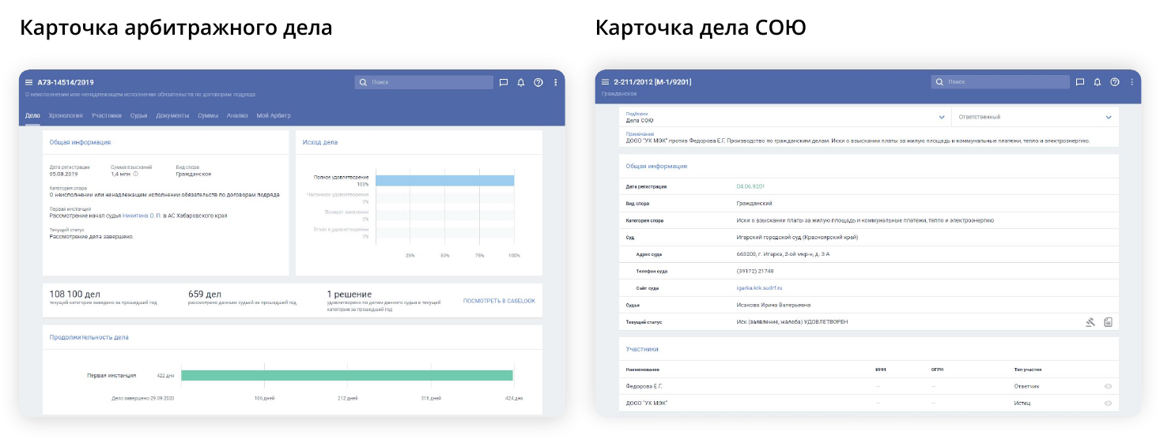This screenshot has height=439, width=1175.
Task: Click document icon in Текущий статус row
Action: point(1108,322)
